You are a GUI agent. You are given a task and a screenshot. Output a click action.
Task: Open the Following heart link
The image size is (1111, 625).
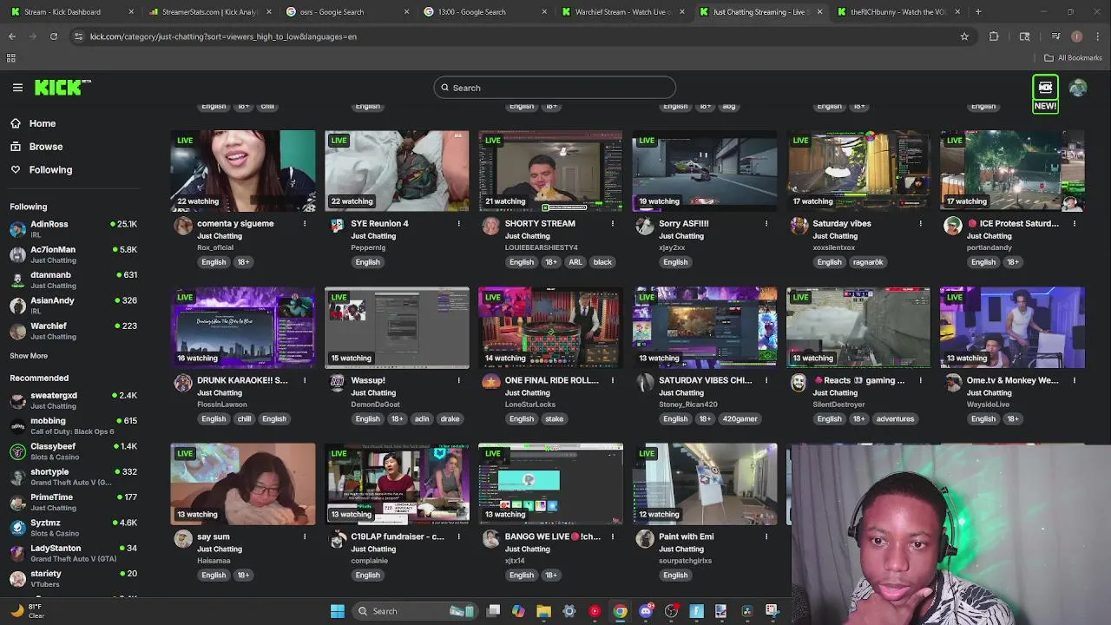point(41,170)
